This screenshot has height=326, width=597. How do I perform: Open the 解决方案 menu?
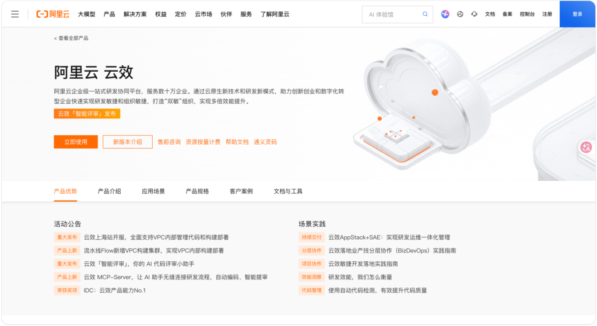click(x=135, y=14)
